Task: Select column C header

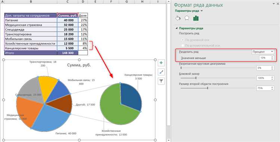Action: pos(68,1)
